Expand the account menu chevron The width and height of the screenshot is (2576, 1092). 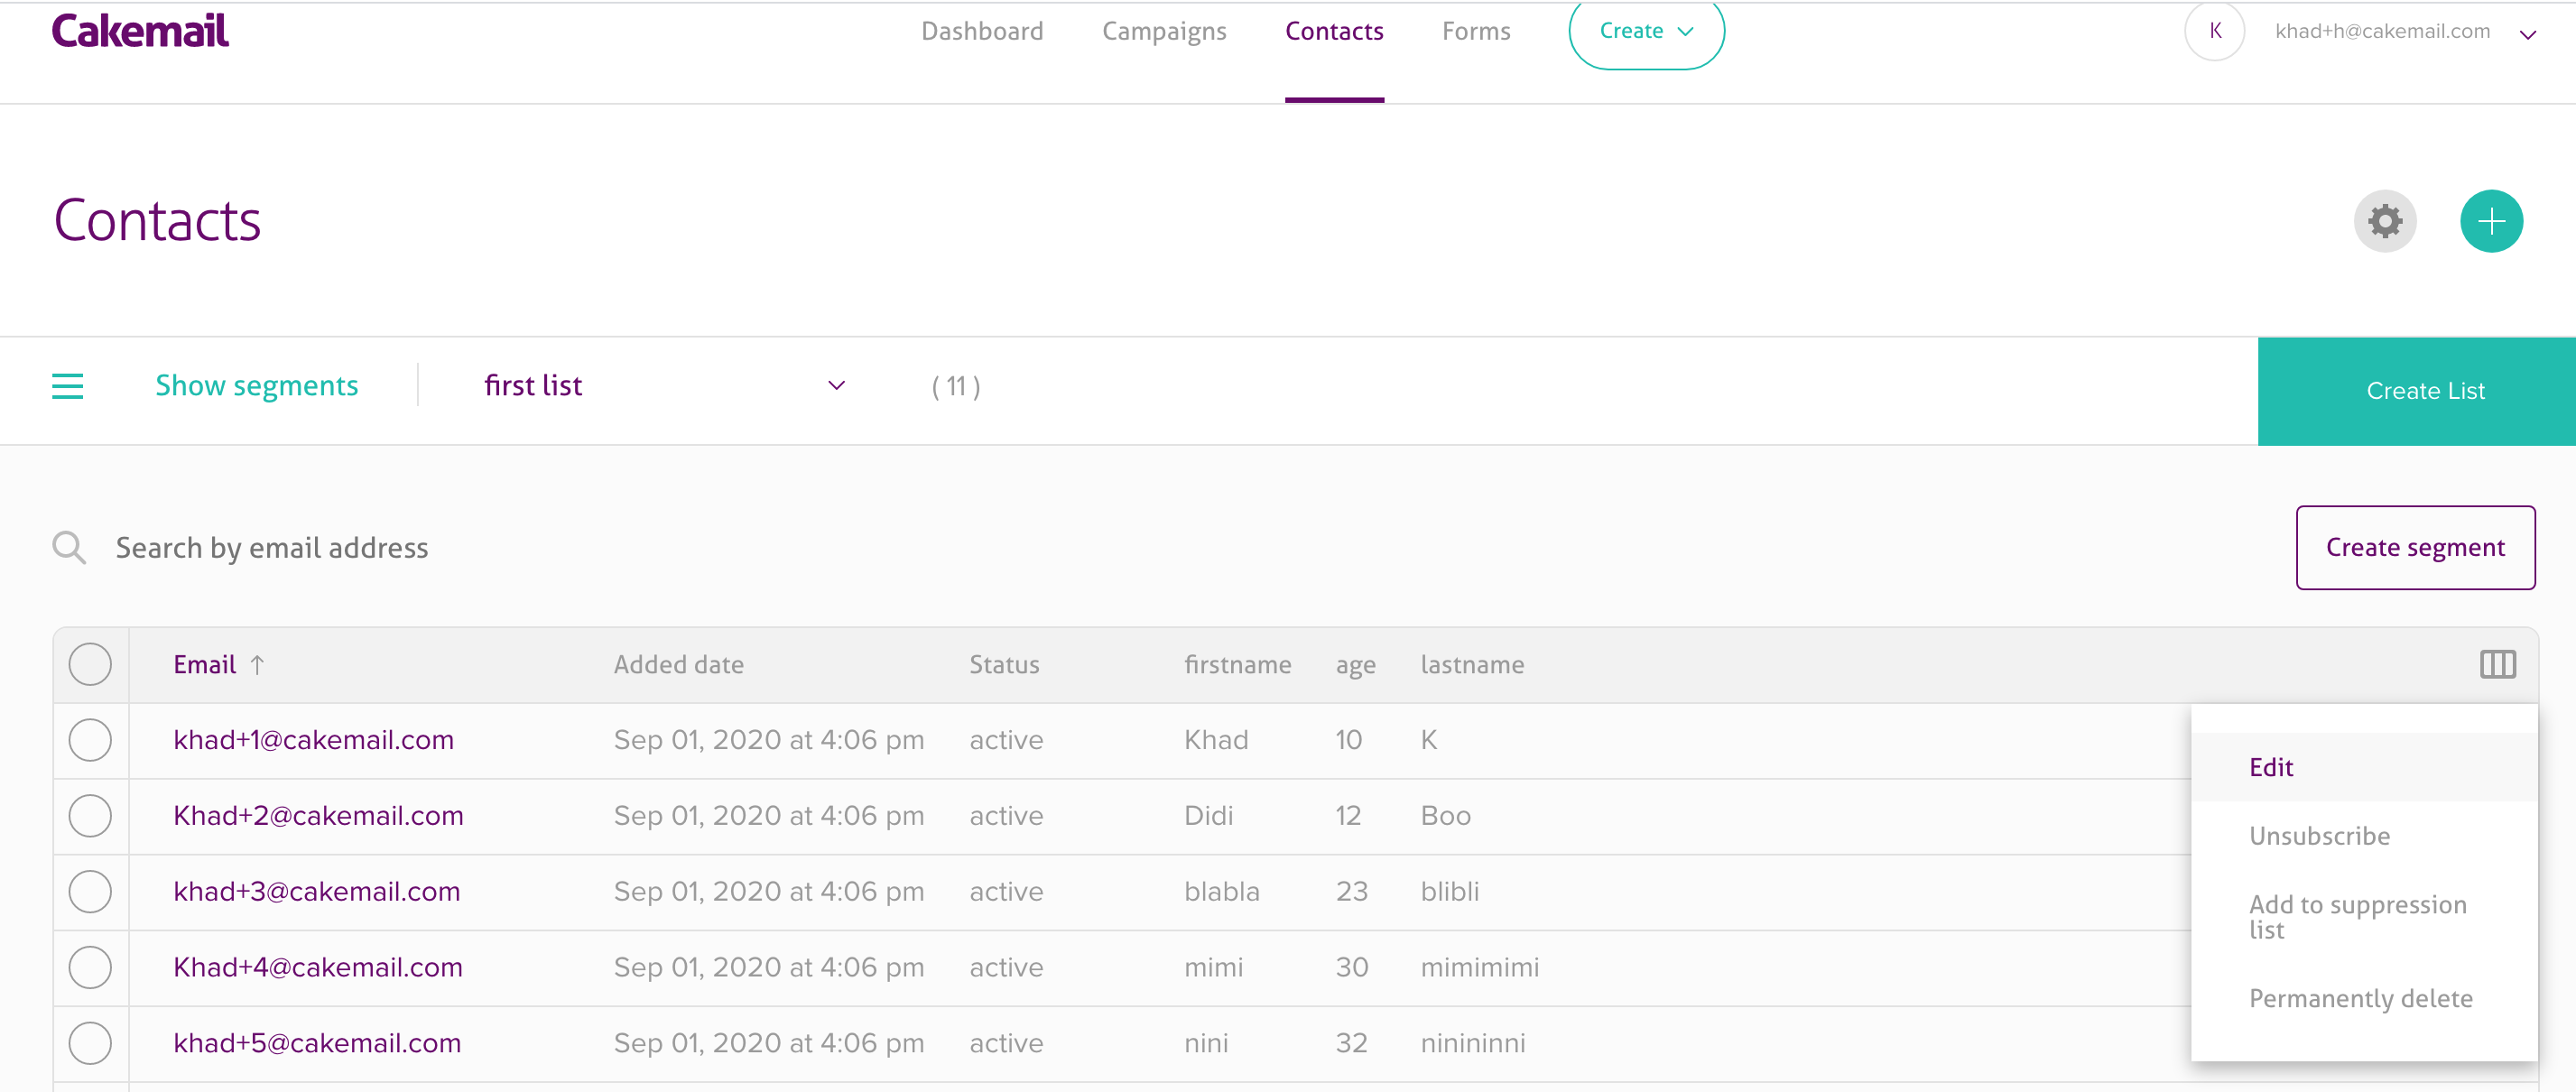[2527, 35]
